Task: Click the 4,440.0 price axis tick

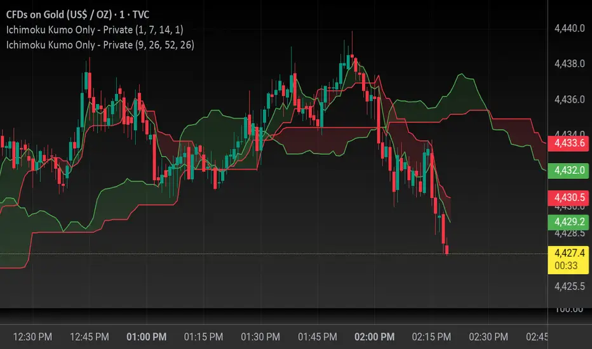Action: 569,29
